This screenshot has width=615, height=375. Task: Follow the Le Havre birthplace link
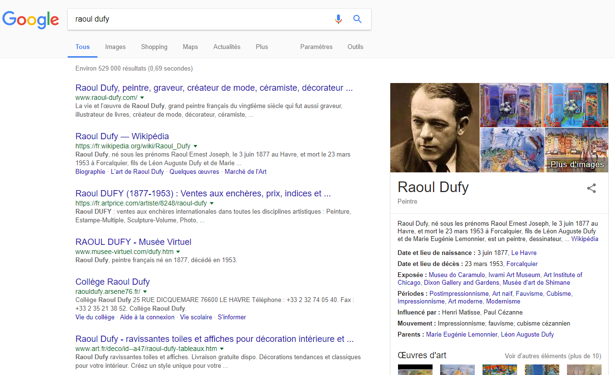pyautogui.click(x=524, y=253)
